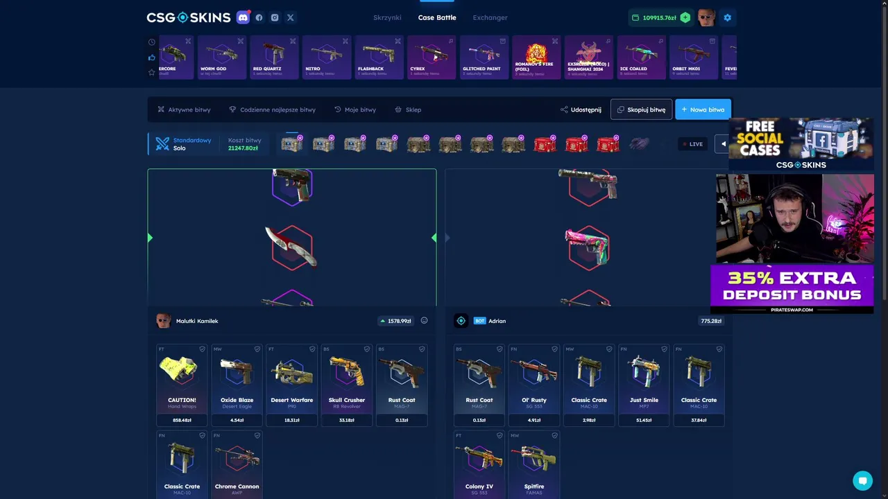This screenshot has height=499, width=888.
Task: Click the green add-funds plus icon
Action: [685, 17]
